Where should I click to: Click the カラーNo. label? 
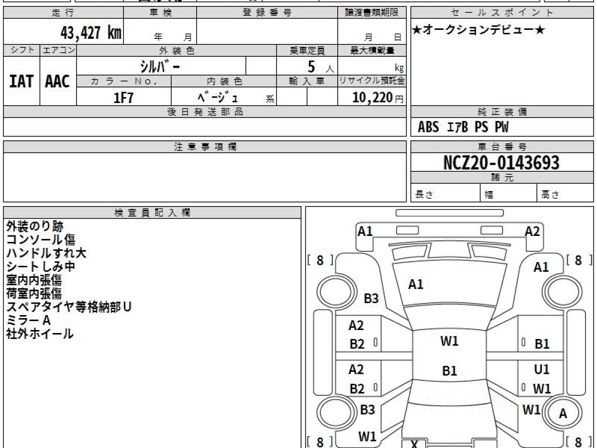(x=124, y=81)
